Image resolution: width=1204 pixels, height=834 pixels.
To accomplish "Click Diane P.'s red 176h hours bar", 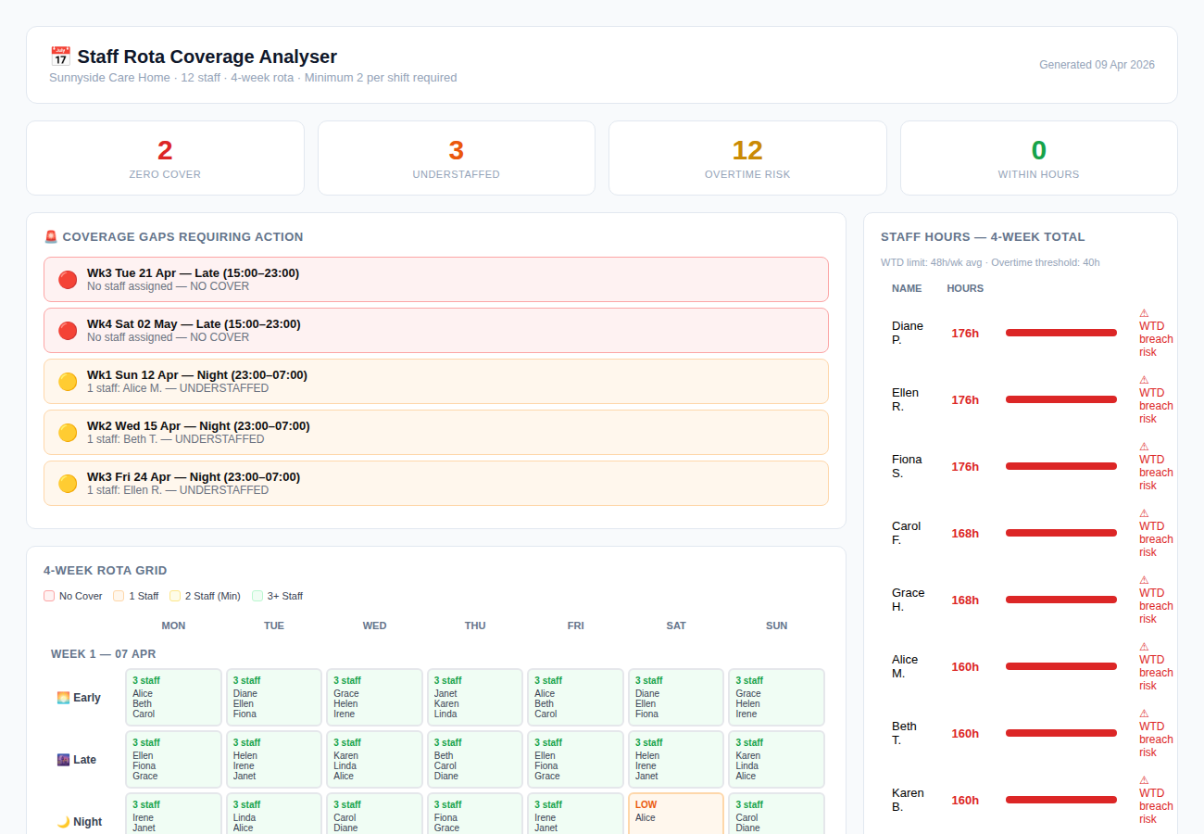I will (1060, 332).
